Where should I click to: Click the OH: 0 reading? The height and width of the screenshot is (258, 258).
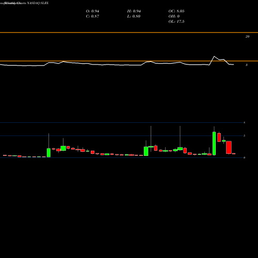(174, 17)
